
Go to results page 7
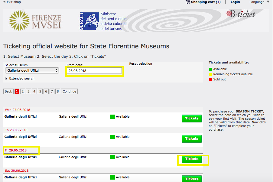point(52,91)
